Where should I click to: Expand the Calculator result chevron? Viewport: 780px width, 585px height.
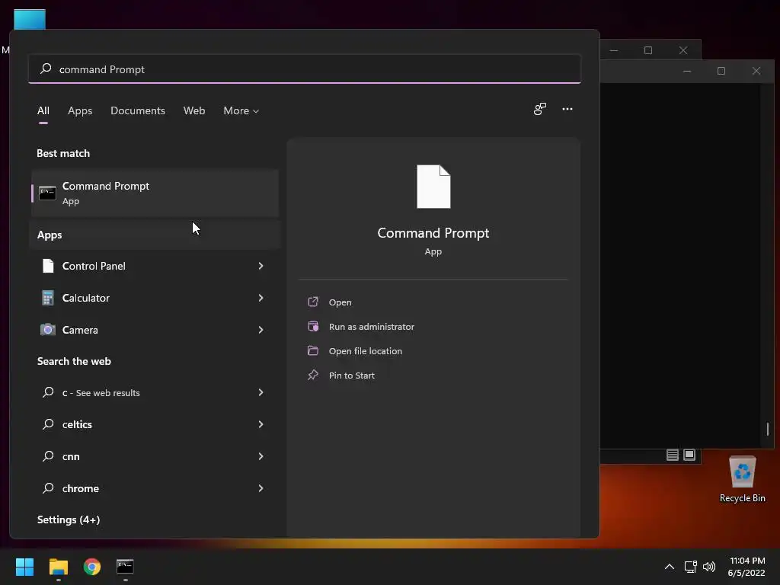coord(261,298)
